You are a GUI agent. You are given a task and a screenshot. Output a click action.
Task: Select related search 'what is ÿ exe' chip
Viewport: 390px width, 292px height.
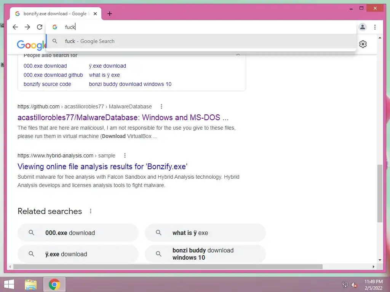click(x=205, y=233)
